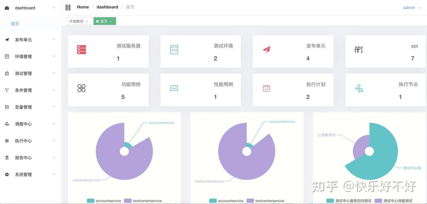
Task: Click dashboard in the breadcrumb
Action: pyautogui.click(x=107, y=7)
